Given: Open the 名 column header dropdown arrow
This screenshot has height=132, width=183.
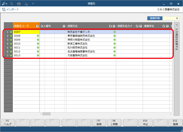Looking at the screenshot, I should click(x=114, y=26).
